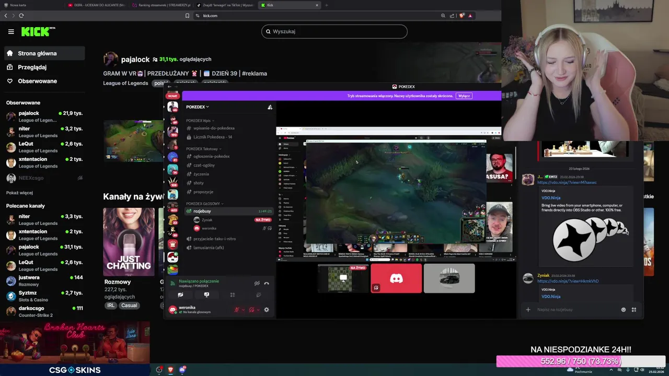669x376 pixels.
Task: Join the lamusiarnia (afk) voice channel
Action: (228, 248)
